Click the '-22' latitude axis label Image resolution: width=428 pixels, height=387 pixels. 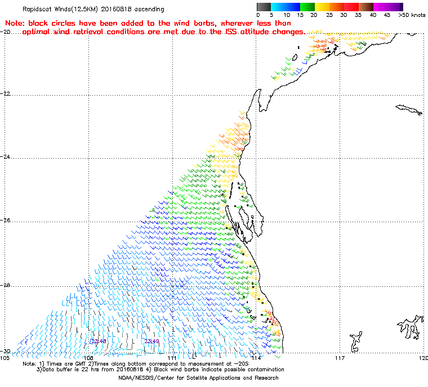coord(5,93)
